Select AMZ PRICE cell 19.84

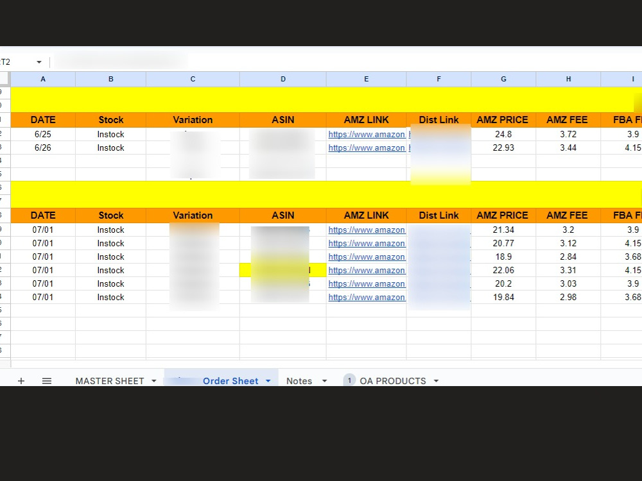point(503,298)
